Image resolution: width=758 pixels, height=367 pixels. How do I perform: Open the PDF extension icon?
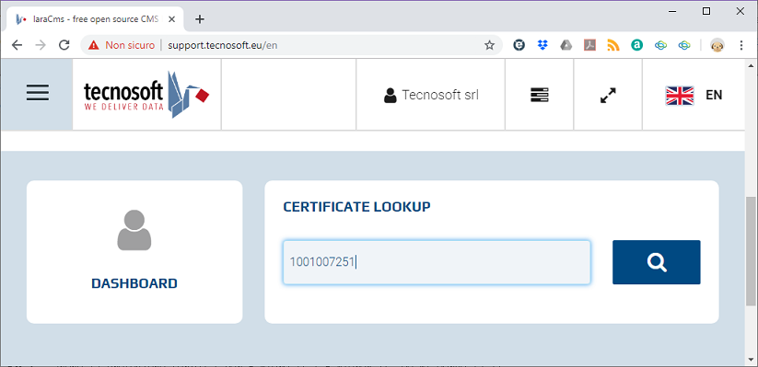pyautogui.click(x=589, y=45)
